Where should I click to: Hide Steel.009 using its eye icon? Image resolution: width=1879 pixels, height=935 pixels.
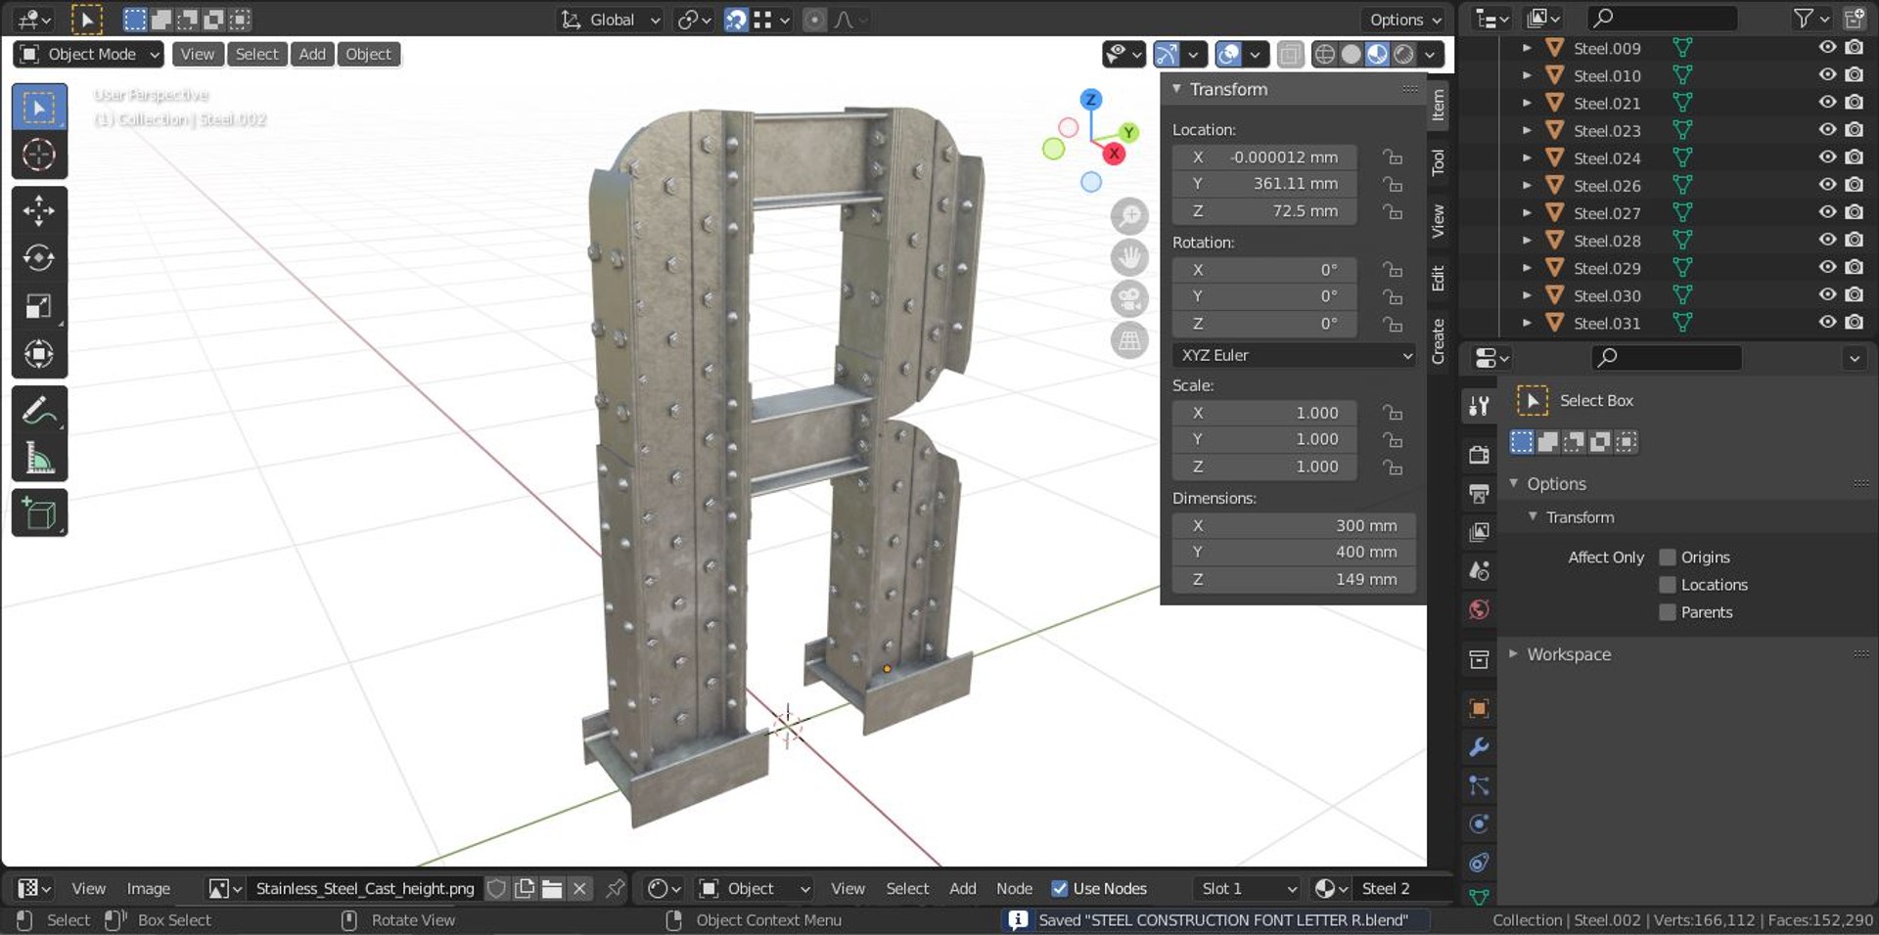click(1827, 47)
